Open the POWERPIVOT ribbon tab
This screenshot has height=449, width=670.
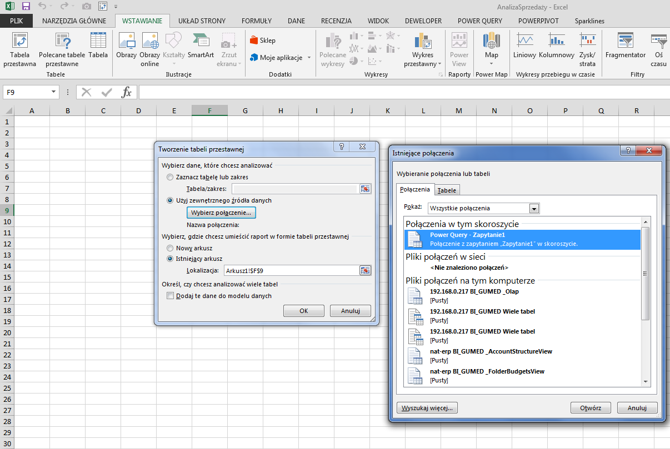(538, 21)
